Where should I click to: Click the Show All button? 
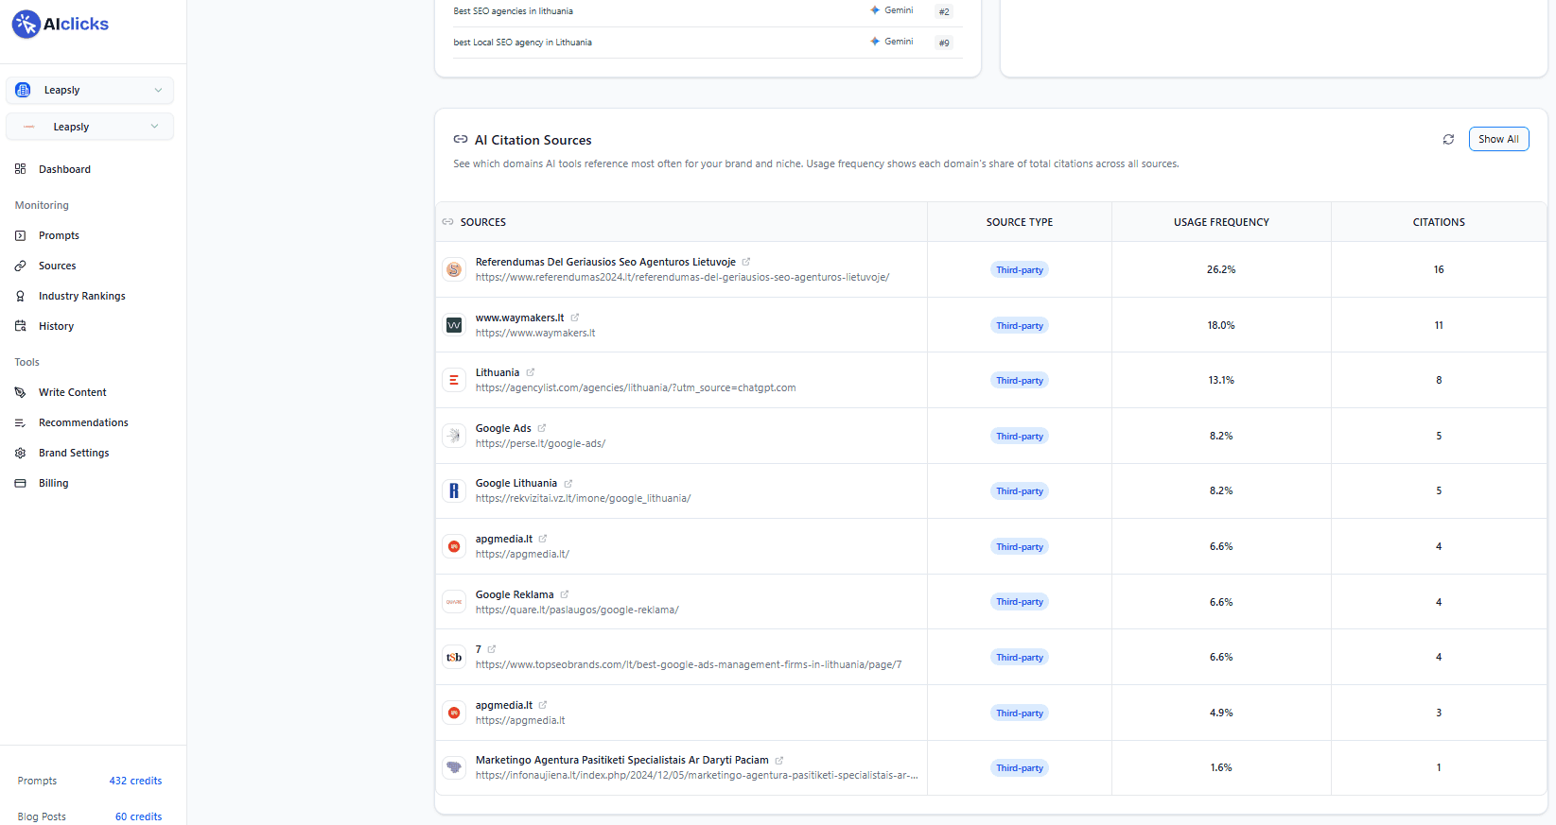1498,139
